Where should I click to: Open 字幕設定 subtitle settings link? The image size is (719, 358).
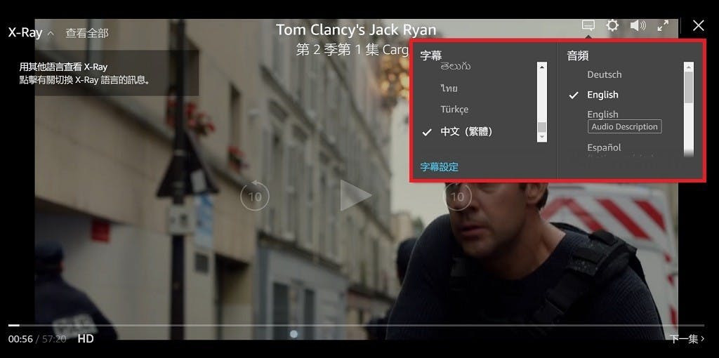pos(440,166)
